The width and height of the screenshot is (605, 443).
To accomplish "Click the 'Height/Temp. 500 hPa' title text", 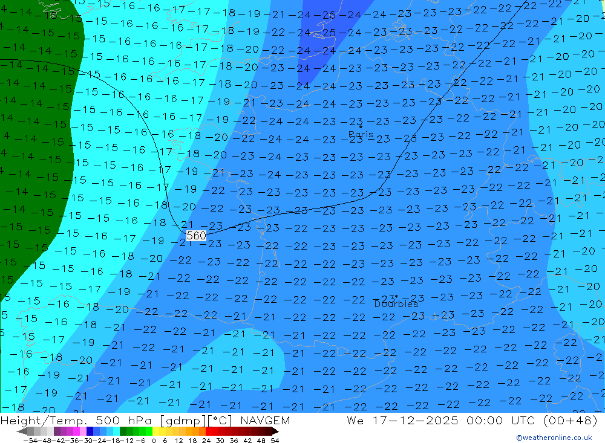I will click(x=77, y=421).
